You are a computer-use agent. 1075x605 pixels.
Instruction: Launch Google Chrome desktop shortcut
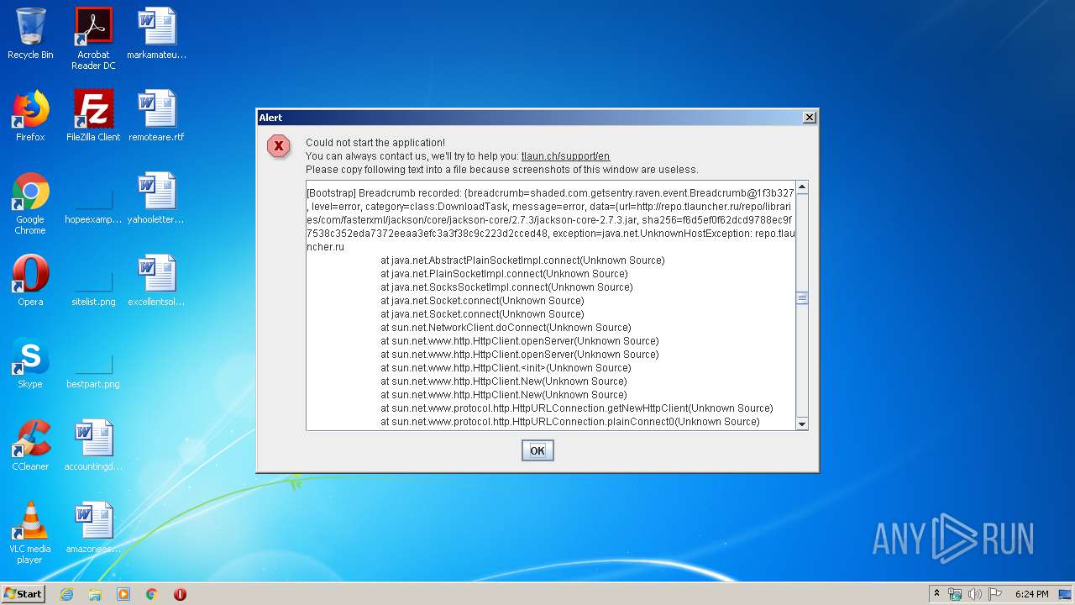pyautogui.click(x=30, y=203)
